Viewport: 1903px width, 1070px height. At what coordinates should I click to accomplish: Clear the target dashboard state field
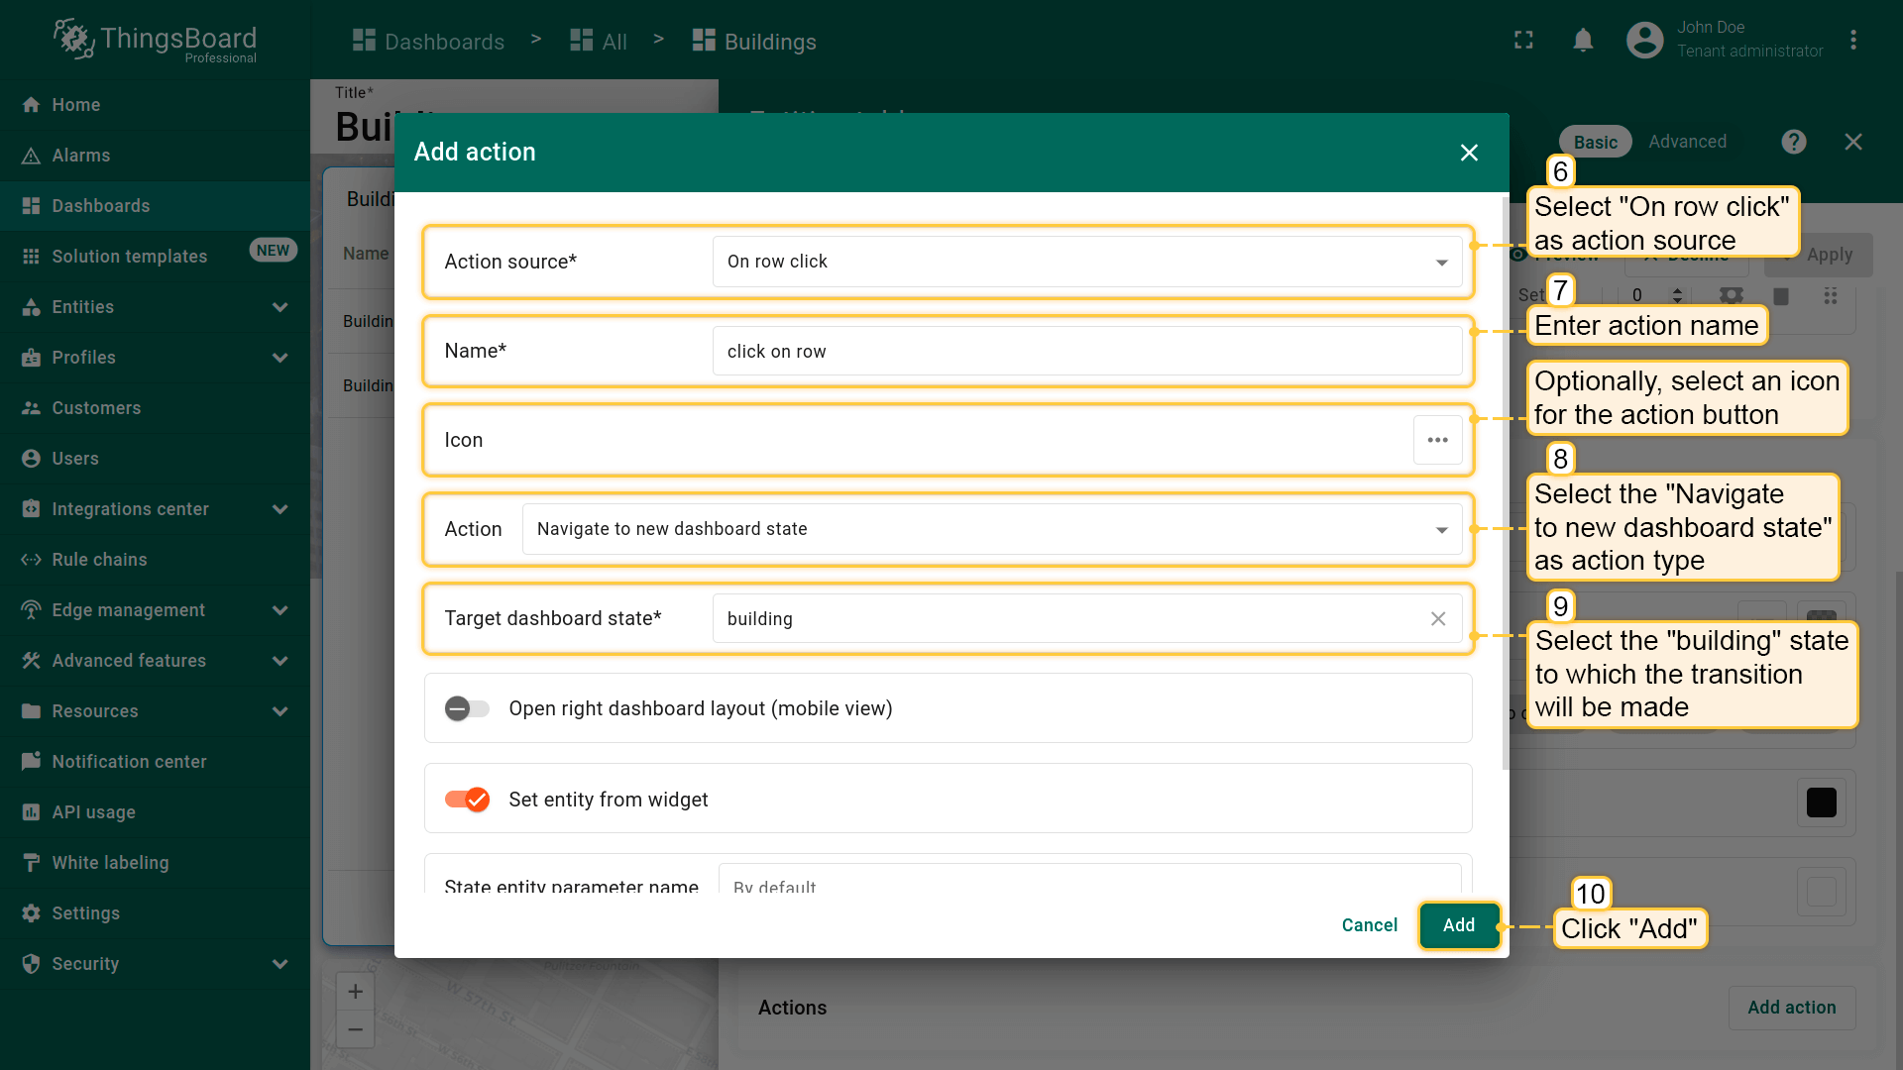[x=1437, y=618]
